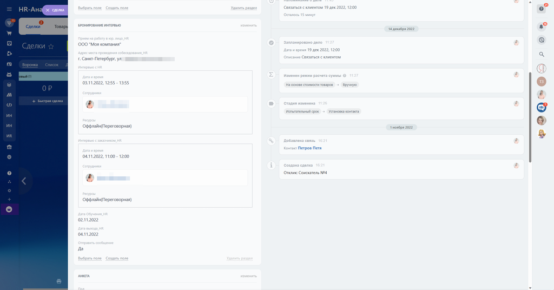This screenshot has width=554, height=290.
Task: Click timeline checkmark icon for Запланировано дело
Action: pyautogui.click(x=272, y=43)
